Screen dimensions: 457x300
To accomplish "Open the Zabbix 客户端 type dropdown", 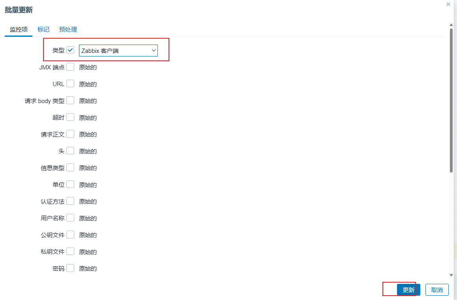I will click(x=118, y=51).
